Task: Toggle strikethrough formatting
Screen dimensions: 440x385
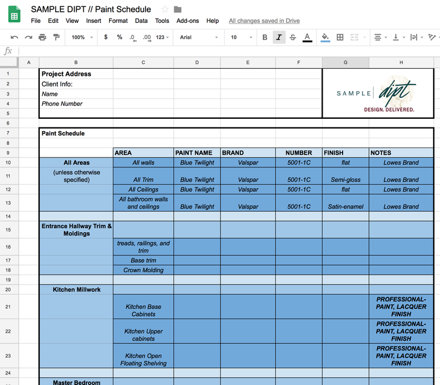Action: pyautogui.click(x=293, y=37)
